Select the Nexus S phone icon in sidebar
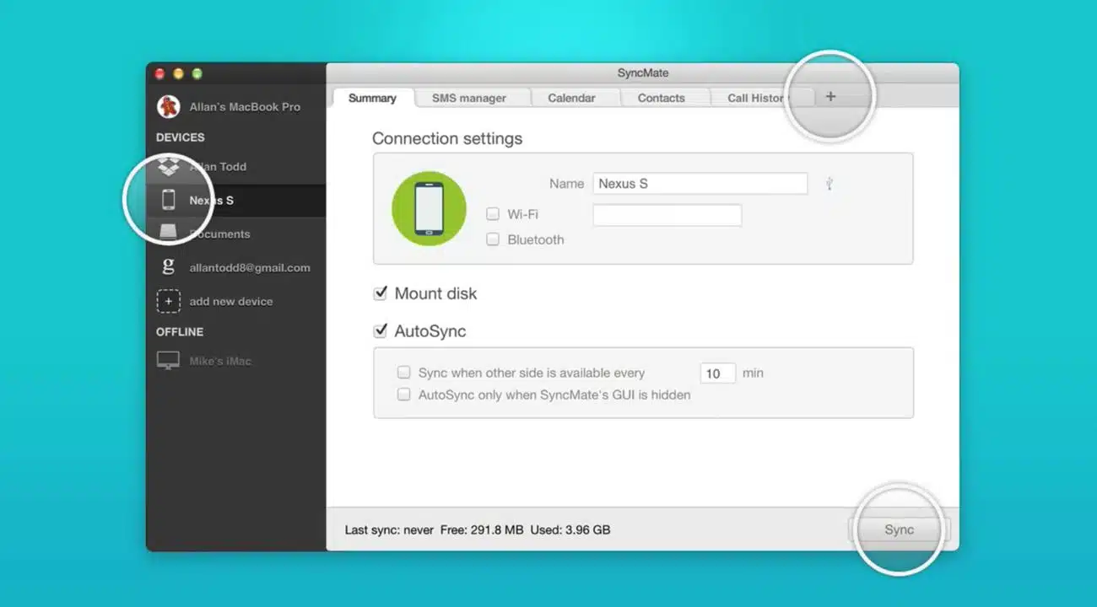This screenshot has height=607, width=1097. 169,200
